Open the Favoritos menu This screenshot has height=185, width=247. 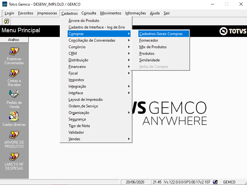click(26, 13)
